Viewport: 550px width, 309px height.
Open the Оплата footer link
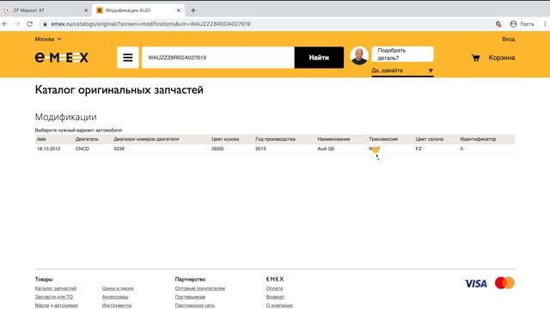click(x=274, y=288)
